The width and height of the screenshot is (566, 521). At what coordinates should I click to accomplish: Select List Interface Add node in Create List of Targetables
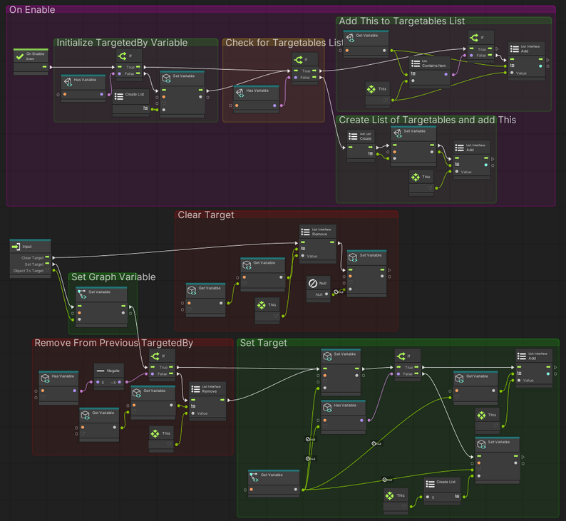point(472,159)
